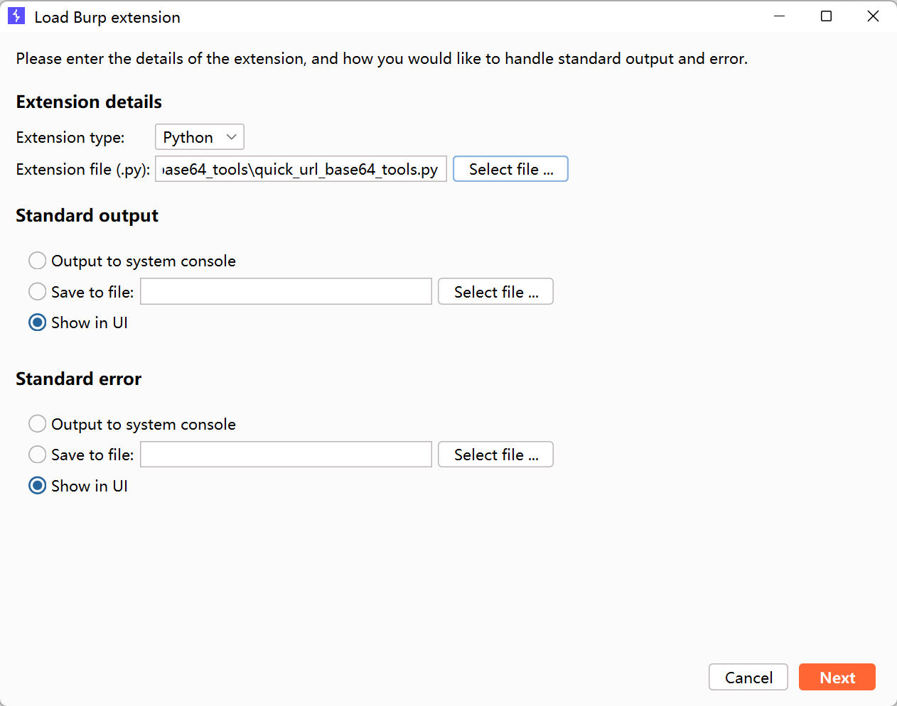897x706 pixels.
Task: Close the Load Burp extension dialog
Action: click(873, 16)
